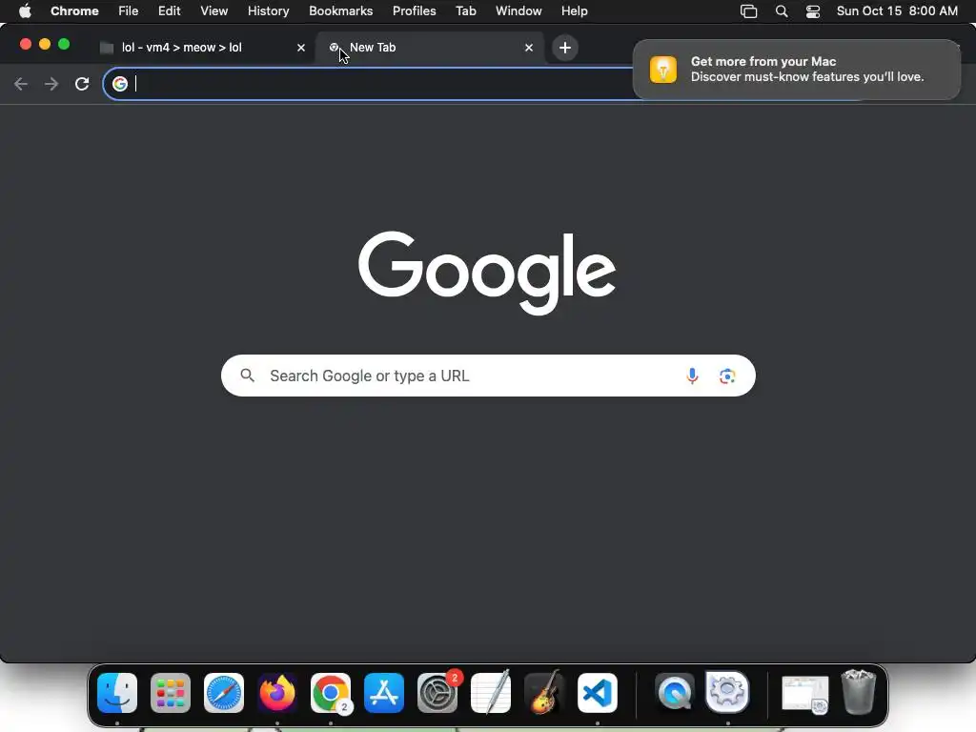Open Visual Studio Code from the dock
Viewport: 976px width, 732px height.
point(598,693)
